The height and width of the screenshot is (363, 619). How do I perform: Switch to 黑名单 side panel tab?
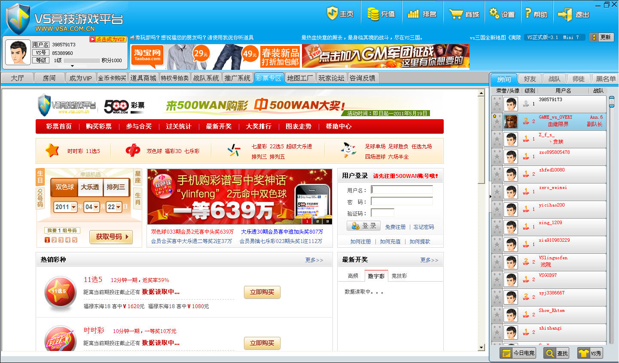(x=605, y=79)
